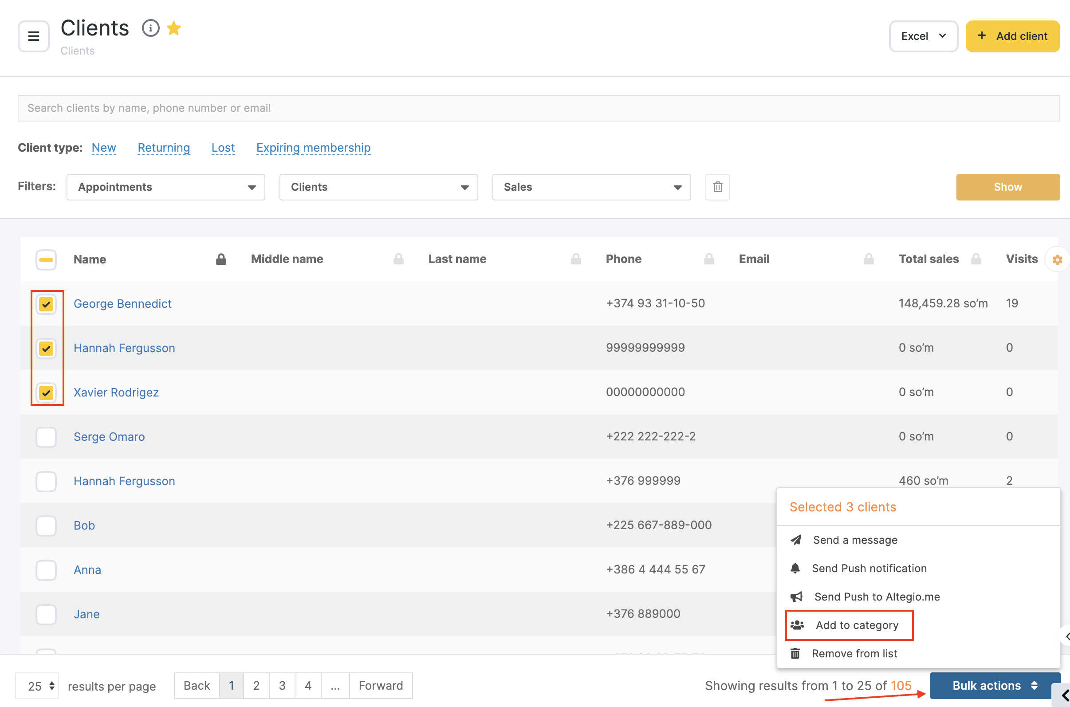The height and width of the screenshot is (707, 1070).
Task: Select Send Push notification option
Action: [x=869, y=568]
